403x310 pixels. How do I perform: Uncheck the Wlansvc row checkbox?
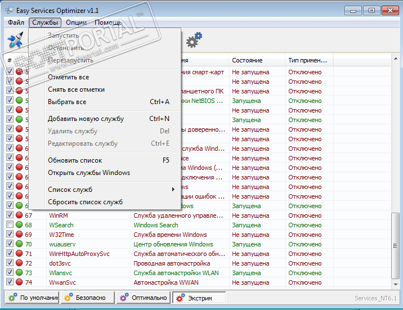pos(10,272)
